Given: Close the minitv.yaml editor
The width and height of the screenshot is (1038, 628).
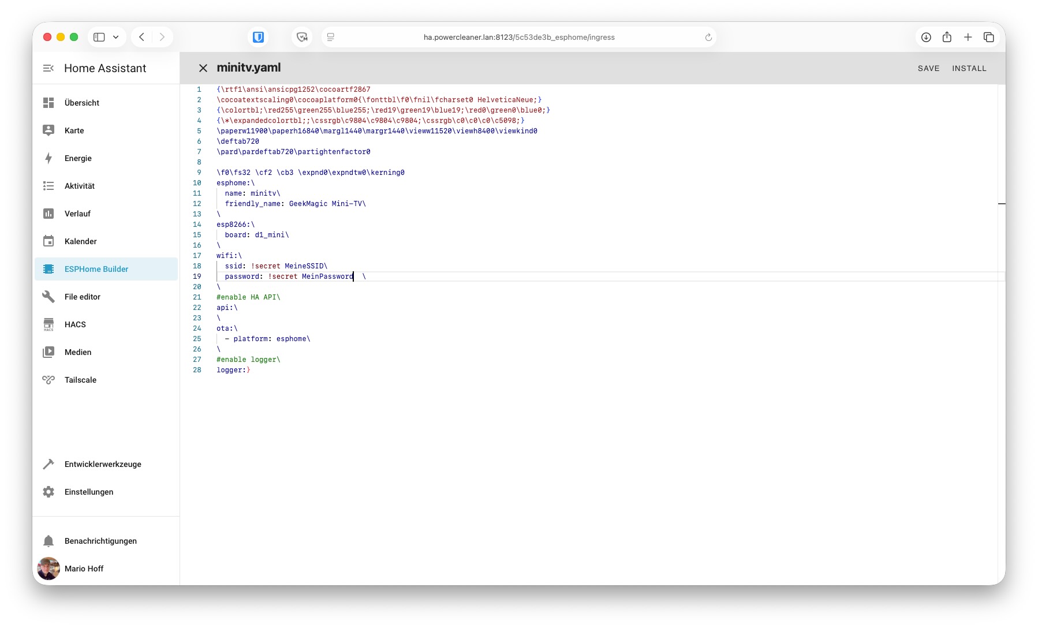Looking at the screenshot, I should pyautogui.click(x=203, y=68).
